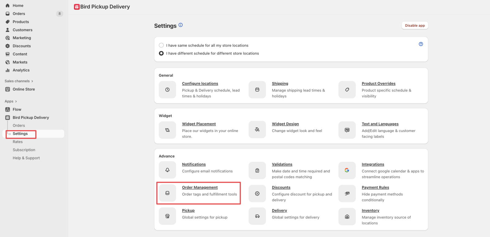Image resolution: width=490 pixels, height=237 pixels.
Task: Click the Pickup storefront icon
Action: coord(167,216)
